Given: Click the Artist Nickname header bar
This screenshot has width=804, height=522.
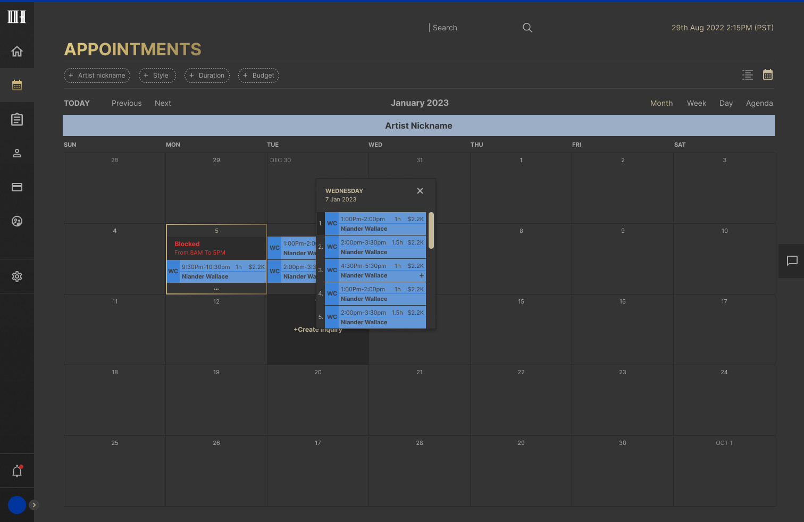Looking at the screenshot, I should tap(418, 125).
